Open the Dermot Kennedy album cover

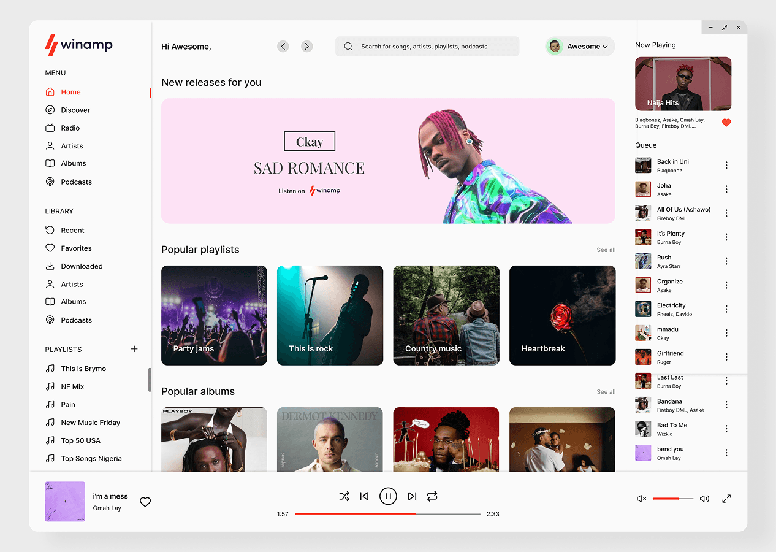(x=330, y=439)
